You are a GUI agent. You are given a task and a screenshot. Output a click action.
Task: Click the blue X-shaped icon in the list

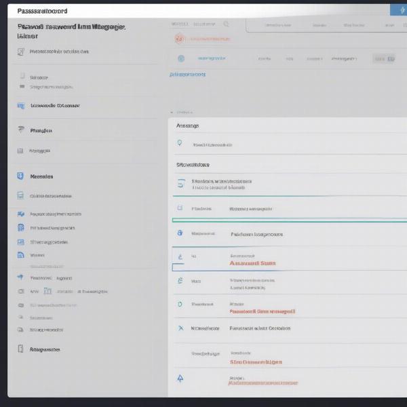pyautogui.click(x=180, y=328)
